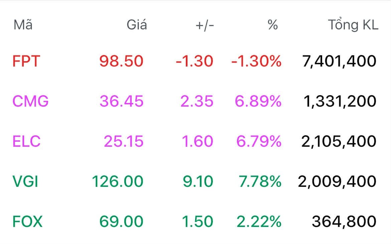The image size is (391, 244).
Task: Click CMG's price 36.45
Action: (x=121, y=101)
